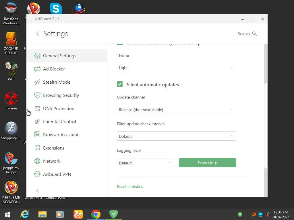Click the blue monitor tray icon
This screenshot has height=220, width=294.
[x=261, y=214]
